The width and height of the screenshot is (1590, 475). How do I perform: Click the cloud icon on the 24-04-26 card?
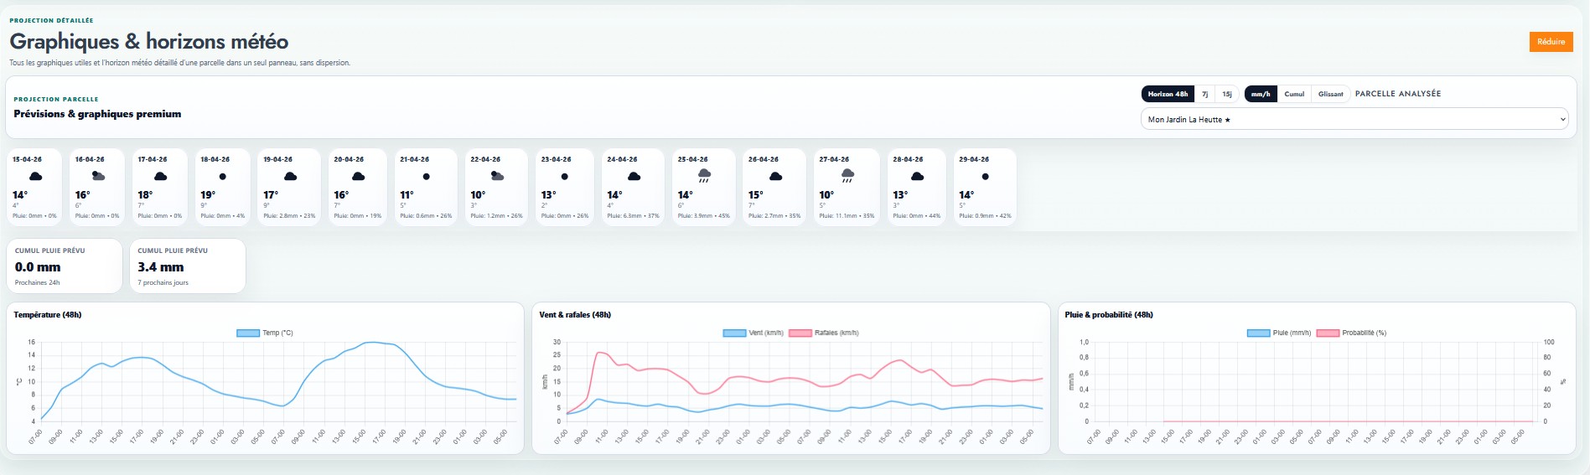(x=634, y=177)
